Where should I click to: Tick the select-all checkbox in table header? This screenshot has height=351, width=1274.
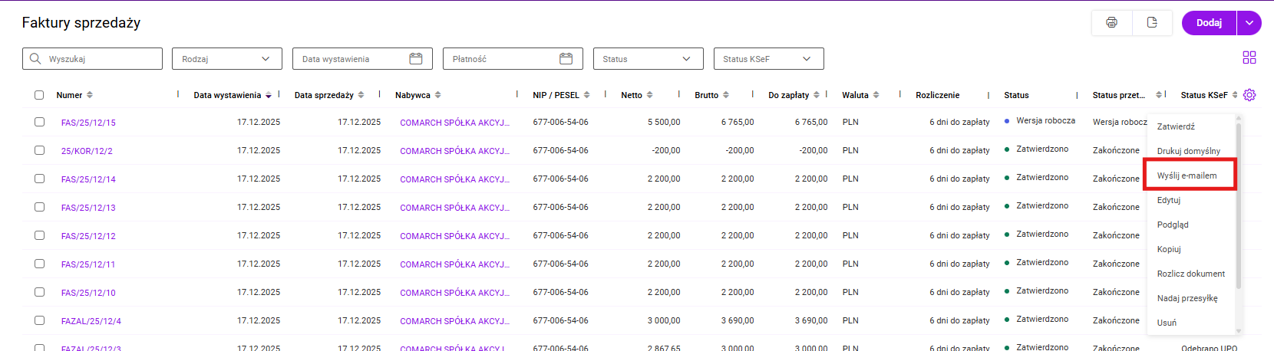coord(39,95)
